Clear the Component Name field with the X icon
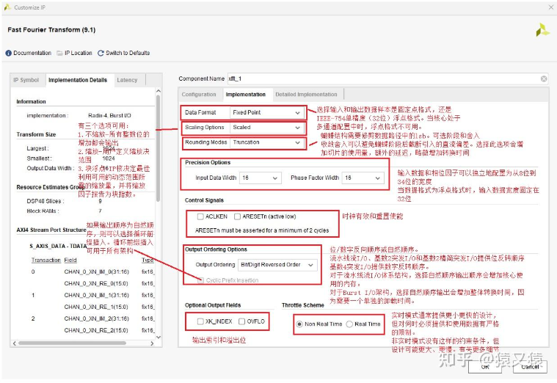557x383 pixels. (x=544, y=79)
